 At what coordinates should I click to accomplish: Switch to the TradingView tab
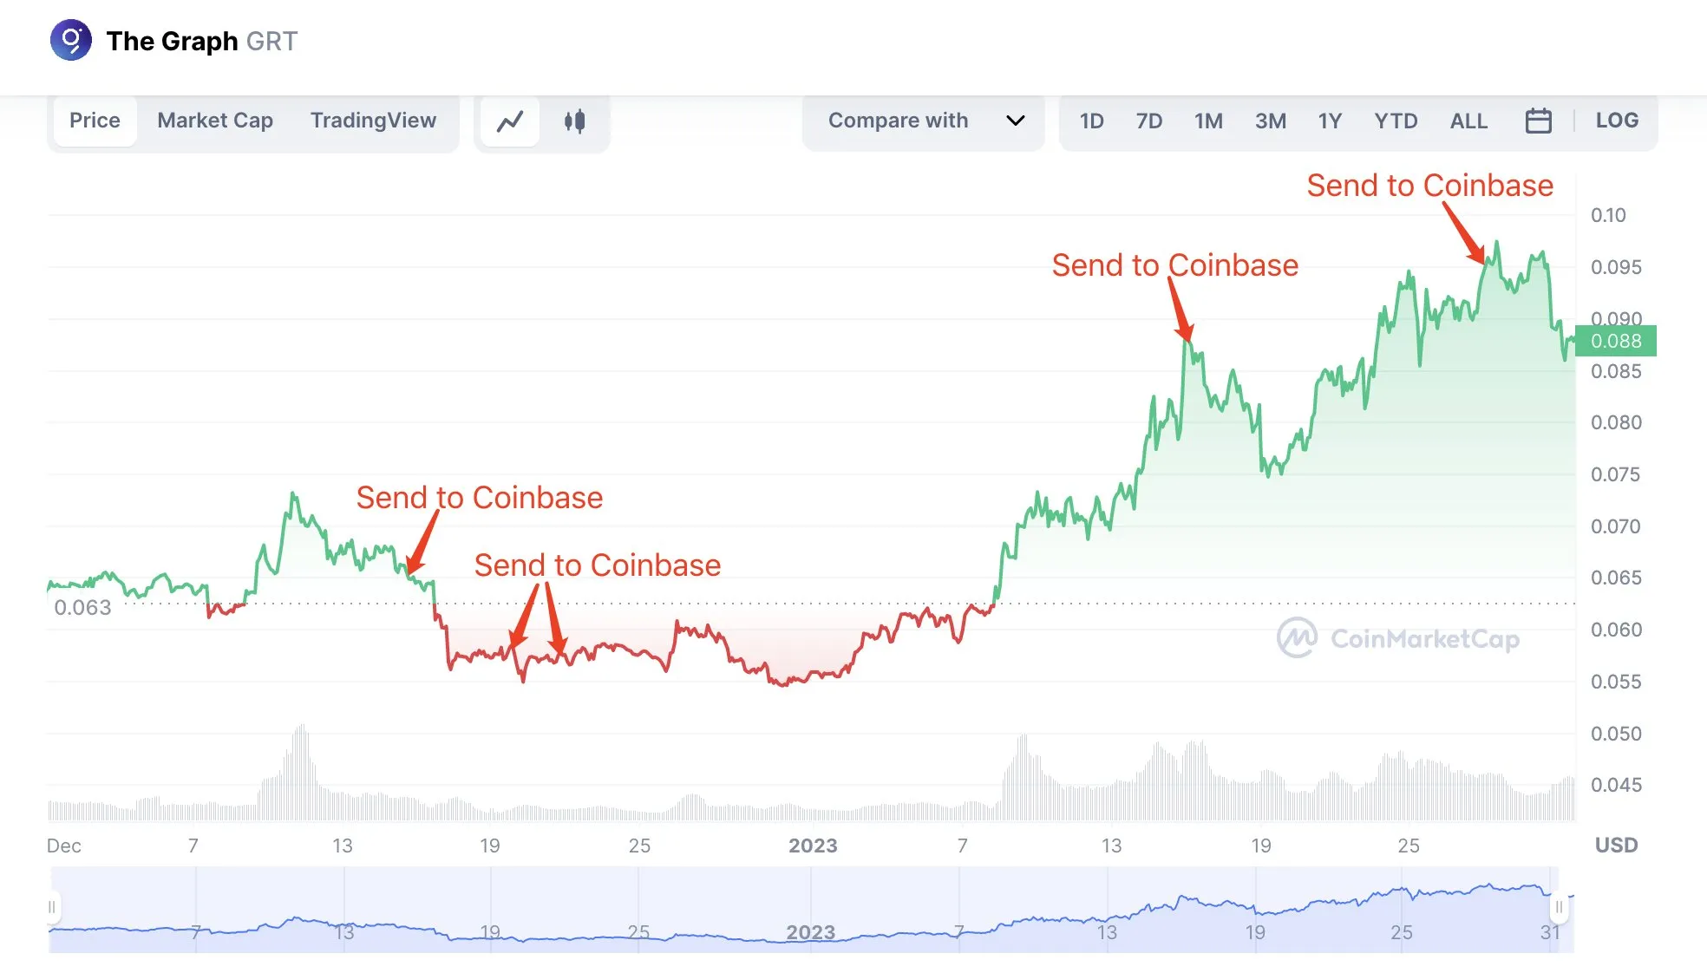pyautogui.click(x=373, y=120)
